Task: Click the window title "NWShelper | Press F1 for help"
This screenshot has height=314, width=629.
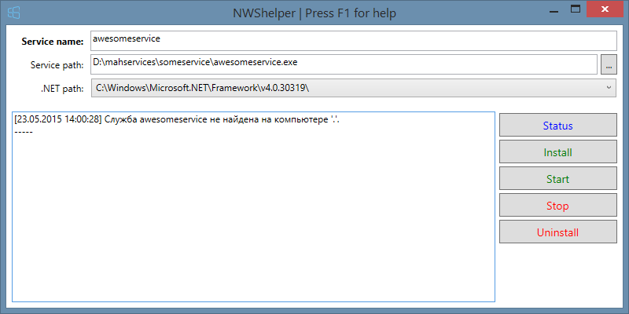Action: pos(314,13)
